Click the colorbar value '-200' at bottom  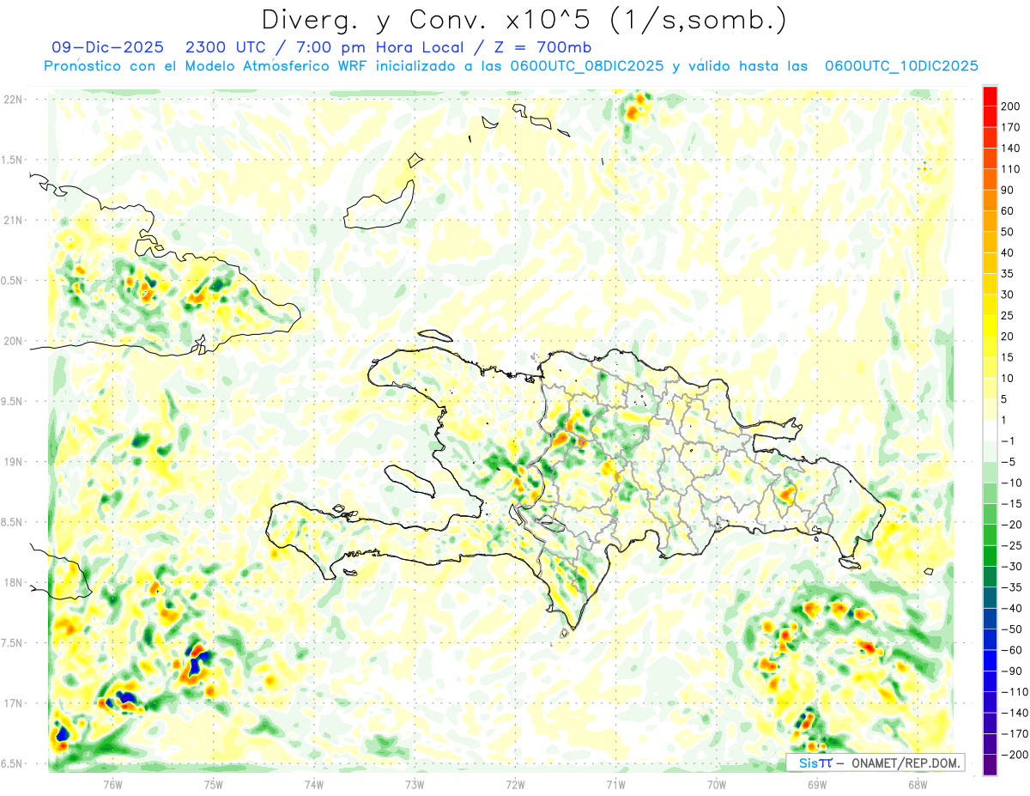(x=1015, y=754)
